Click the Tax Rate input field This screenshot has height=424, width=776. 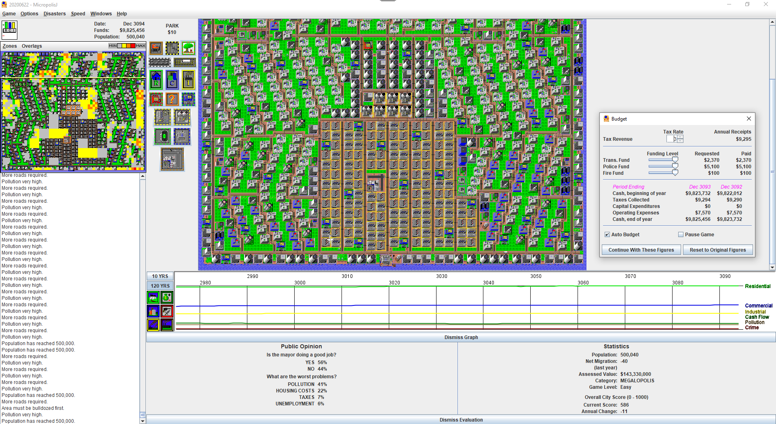point(672,139)
